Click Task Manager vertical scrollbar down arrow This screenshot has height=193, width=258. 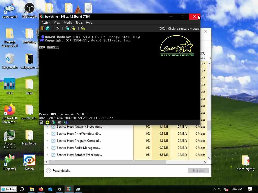209,158
